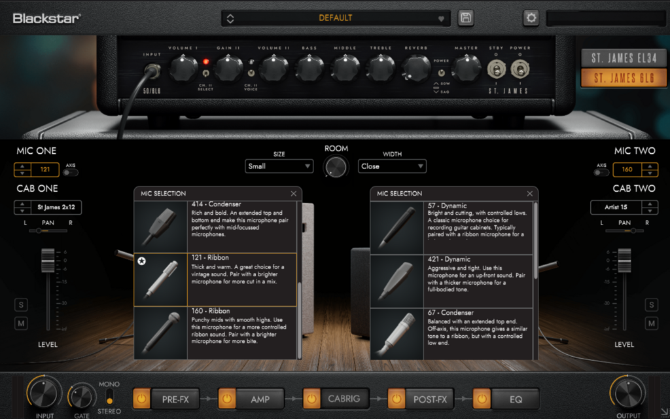This screenshot has width=670, height=419.
Task: Open the room SIZE dropdown
Action: (x=279, y=166)
